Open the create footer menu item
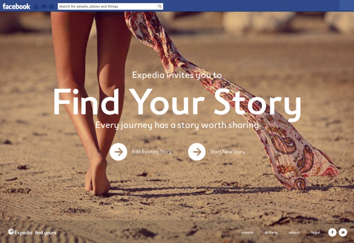The image size is (354, 243). [x=247, y=233]
